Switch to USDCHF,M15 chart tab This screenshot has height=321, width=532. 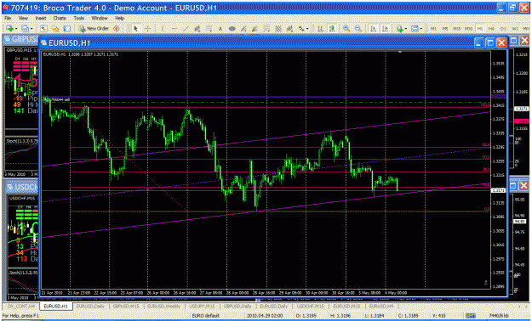(311, 306)
